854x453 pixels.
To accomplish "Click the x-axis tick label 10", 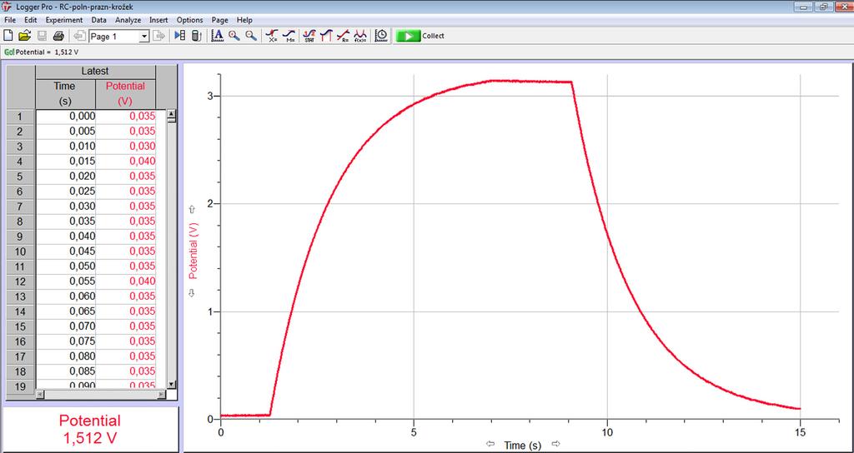I will 607,431.
